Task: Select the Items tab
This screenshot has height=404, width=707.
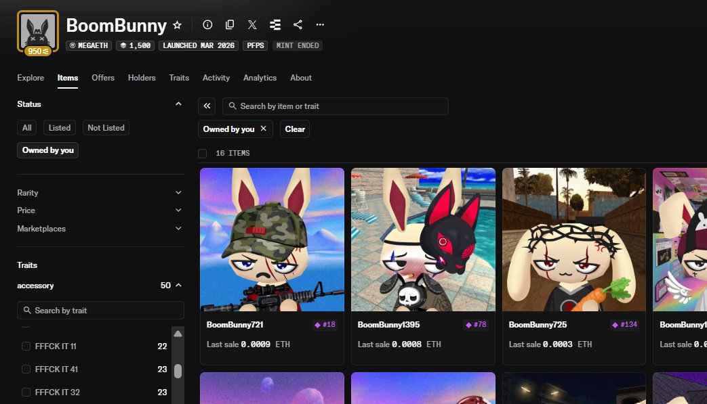Action: [68, 78]
